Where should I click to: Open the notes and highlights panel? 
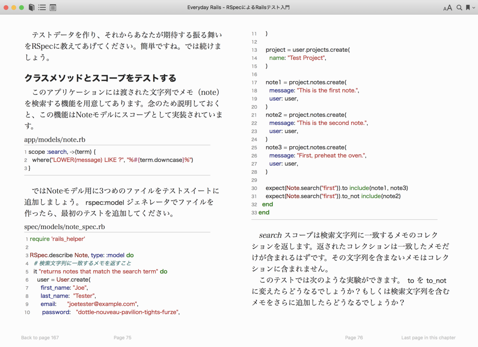pyautogui.click(x=53, y=8)
